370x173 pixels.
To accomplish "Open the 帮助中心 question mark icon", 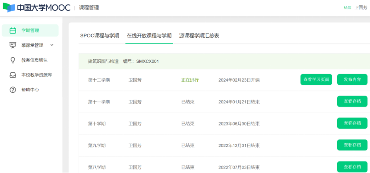I will pos(13,90).
